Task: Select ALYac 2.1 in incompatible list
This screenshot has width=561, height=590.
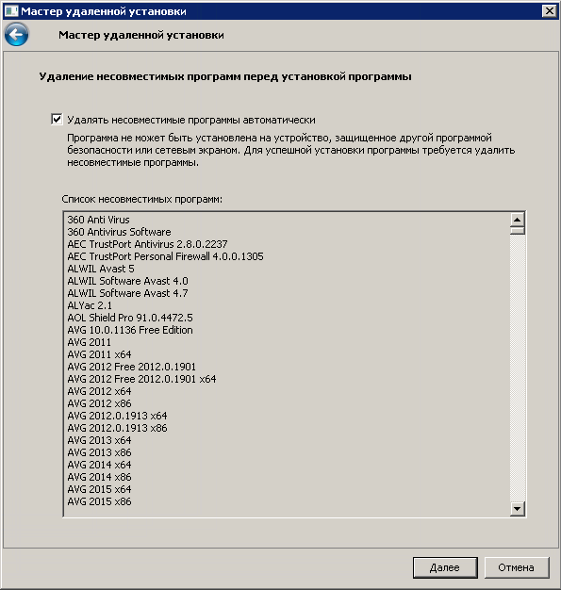Action: (x=90, y=305)
